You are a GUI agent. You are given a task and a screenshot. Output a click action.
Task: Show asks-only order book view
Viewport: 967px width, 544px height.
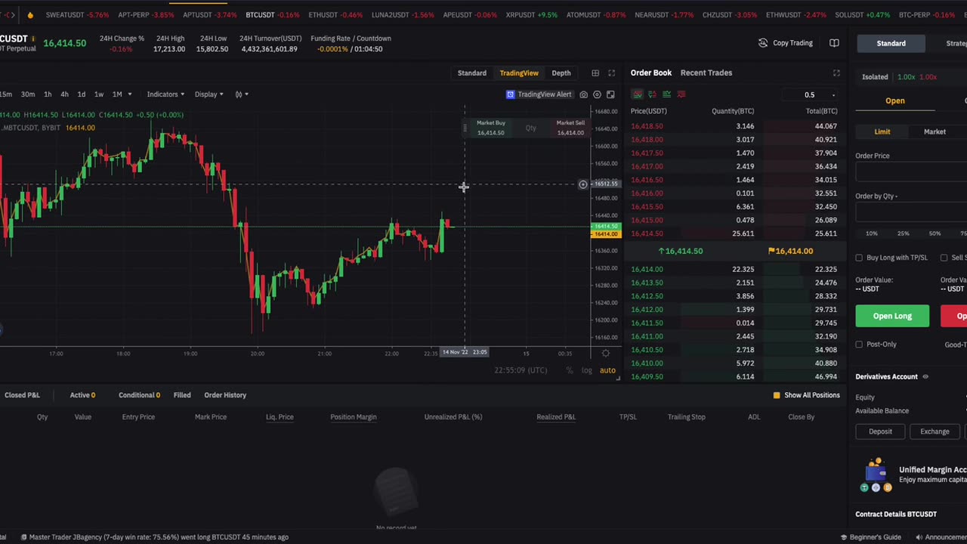681,94
